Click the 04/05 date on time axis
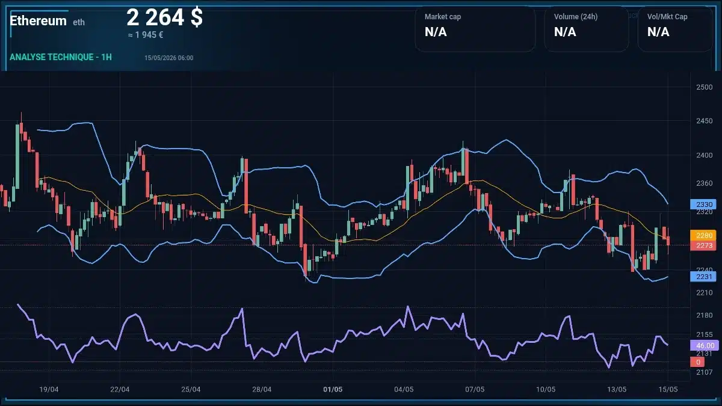 pyautogui.click(x=404, y=389)
